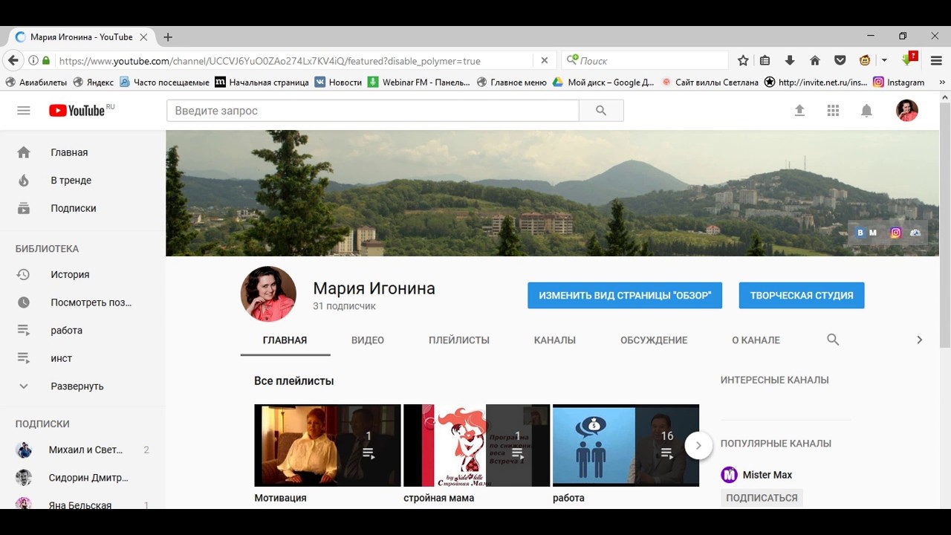951x535 pixels.
Task: Open a new browser tab with plus
Action: click(x=168, y=37)
